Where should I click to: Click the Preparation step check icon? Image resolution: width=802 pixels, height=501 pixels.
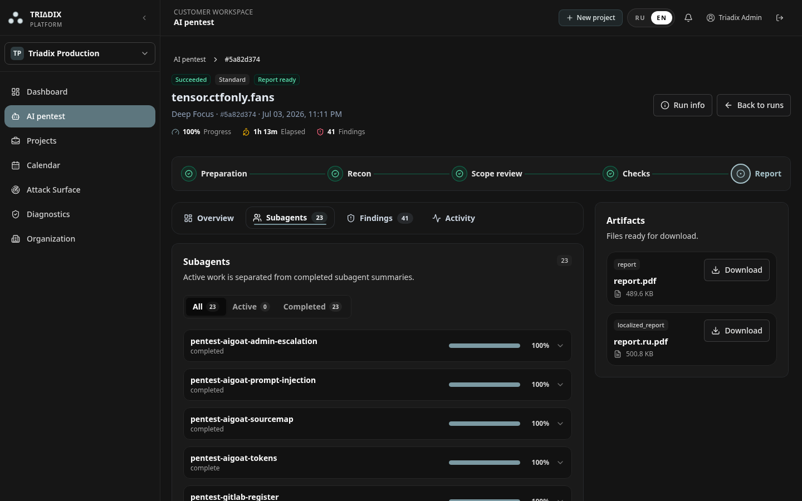(189, 174)
